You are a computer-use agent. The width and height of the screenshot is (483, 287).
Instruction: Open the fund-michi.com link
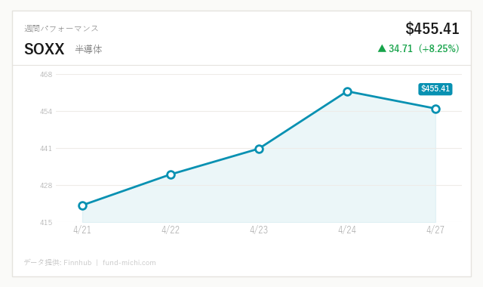pos(129,263)
